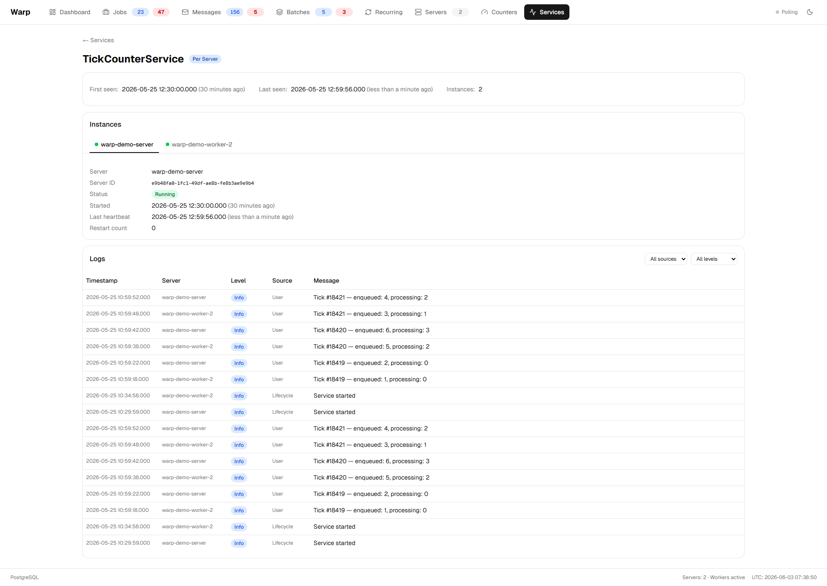Viewport: 827px width, 586px height.
Task: Open the Messages page
Action: click(202, 12)
